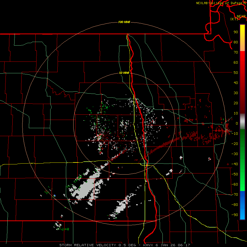
Task: Click the -20 value on the color scale
Action: (x=235, y=144)
